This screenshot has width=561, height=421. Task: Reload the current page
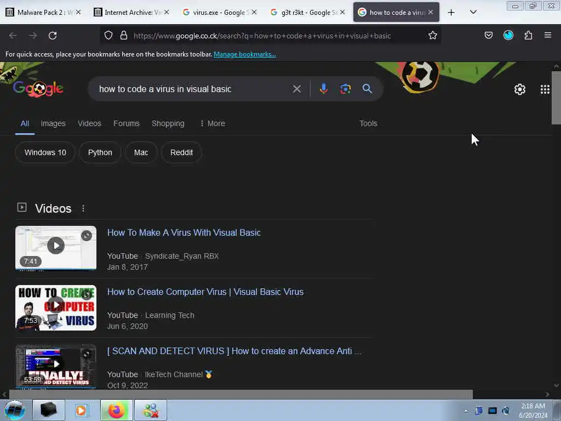pyautogui.click(x=53, y=36)
